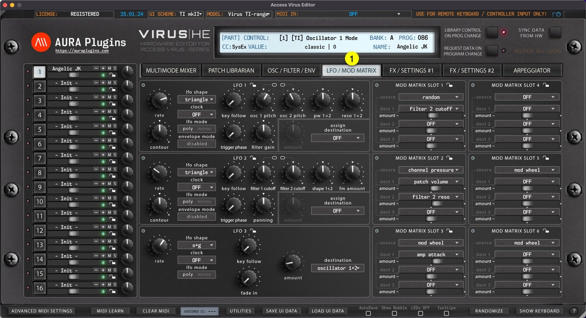This screenshot has width=586, height=318.
Task: Click Mod Matrix Slot 4 gear icon
Action: coord(473,85)
